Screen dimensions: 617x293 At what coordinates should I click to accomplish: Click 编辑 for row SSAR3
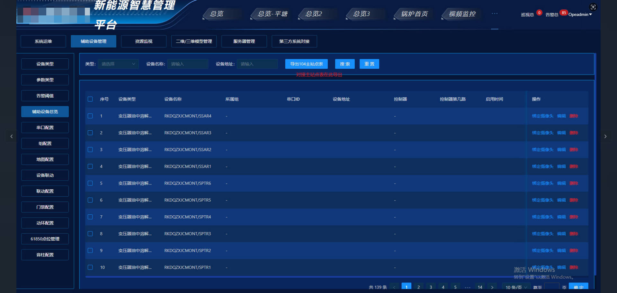561,133
